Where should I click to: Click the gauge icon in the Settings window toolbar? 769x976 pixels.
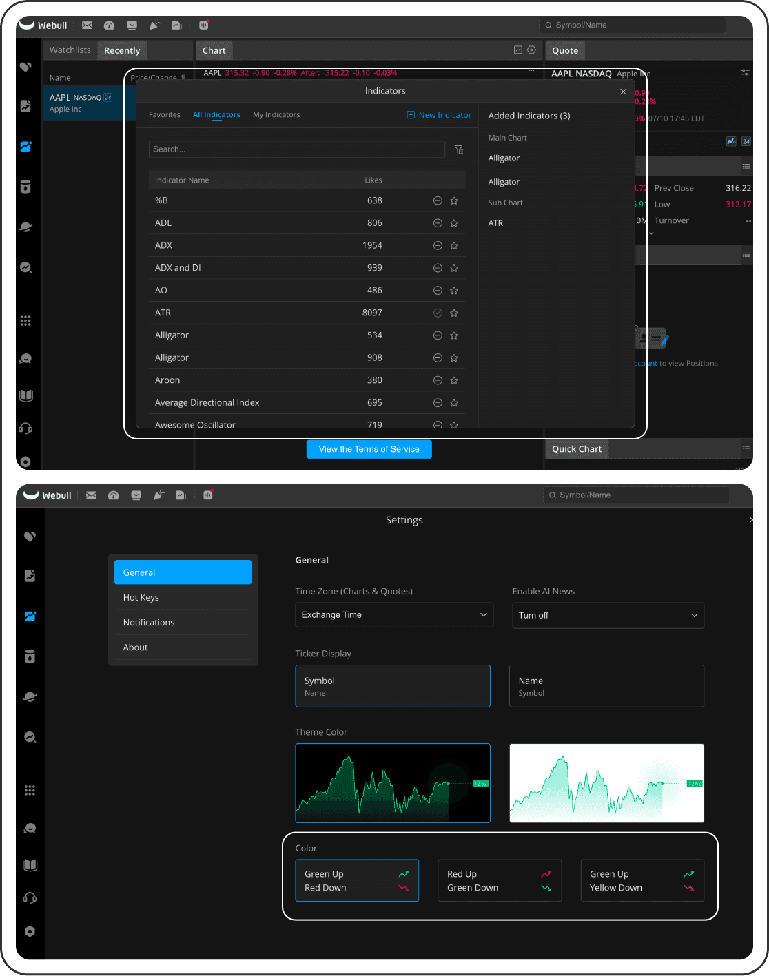[x=114, y=495]
